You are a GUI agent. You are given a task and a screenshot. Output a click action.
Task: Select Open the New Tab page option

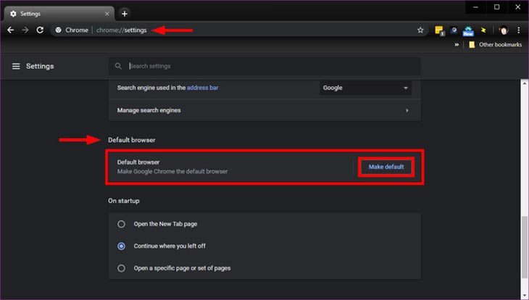(x=122, y=224)
